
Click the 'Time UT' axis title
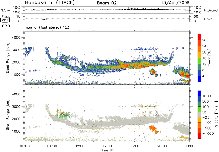pyautogui.click(x=107, y=150)
